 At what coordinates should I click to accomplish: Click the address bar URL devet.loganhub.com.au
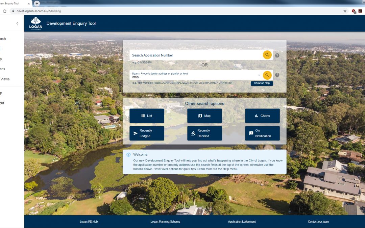coord(39,11)
